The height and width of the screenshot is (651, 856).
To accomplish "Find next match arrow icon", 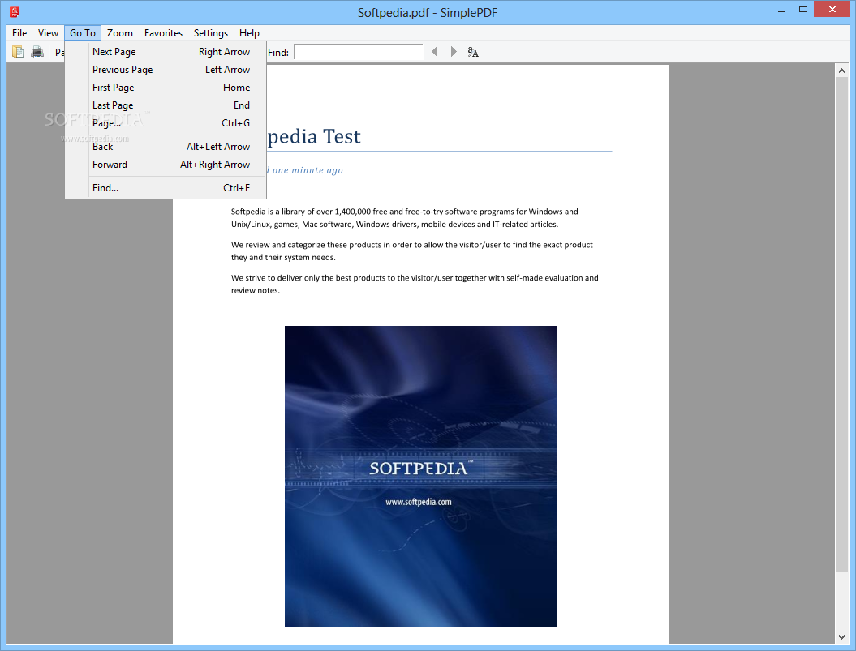I will tap(453, 52).
